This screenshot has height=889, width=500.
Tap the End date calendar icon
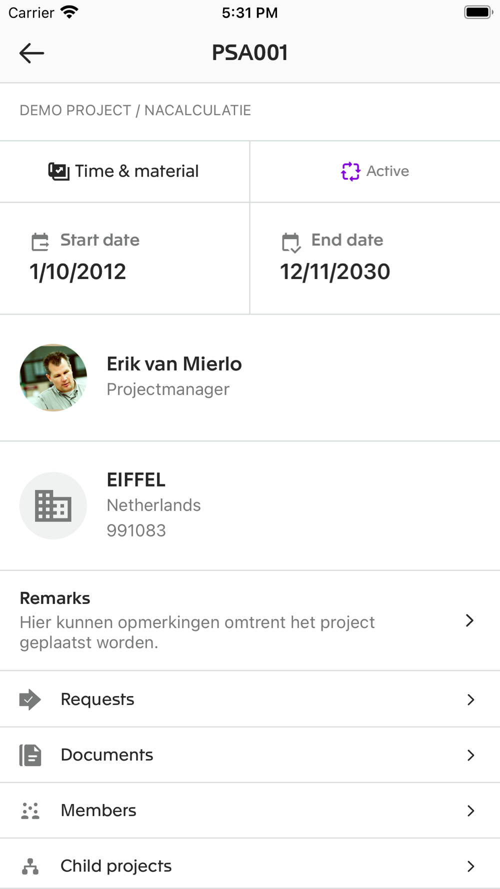pos(291,242)
